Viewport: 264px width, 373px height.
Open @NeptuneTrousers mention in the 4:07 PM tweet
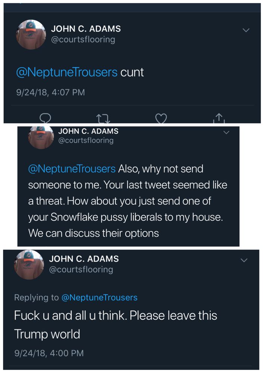67,72
